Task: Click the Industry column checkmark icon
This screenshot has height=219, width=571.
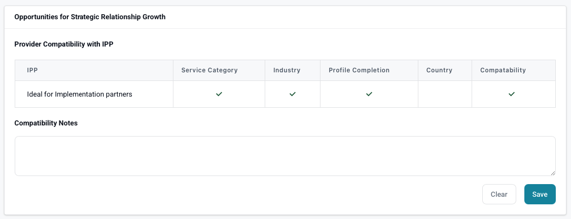Action: click(x=293, y=94)
